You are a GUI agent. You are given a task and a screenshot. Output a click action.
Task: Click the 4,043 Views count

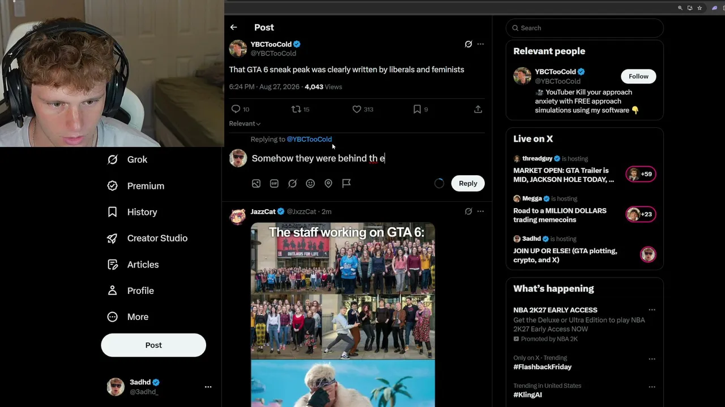(x=323, y=86)
